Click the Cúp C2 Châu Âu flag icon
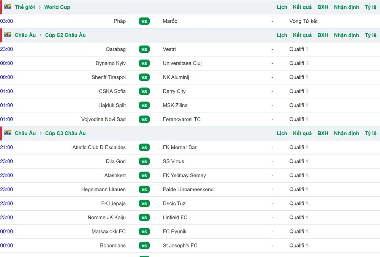Viewport: 380px width, 257px height. coord(8,35)
